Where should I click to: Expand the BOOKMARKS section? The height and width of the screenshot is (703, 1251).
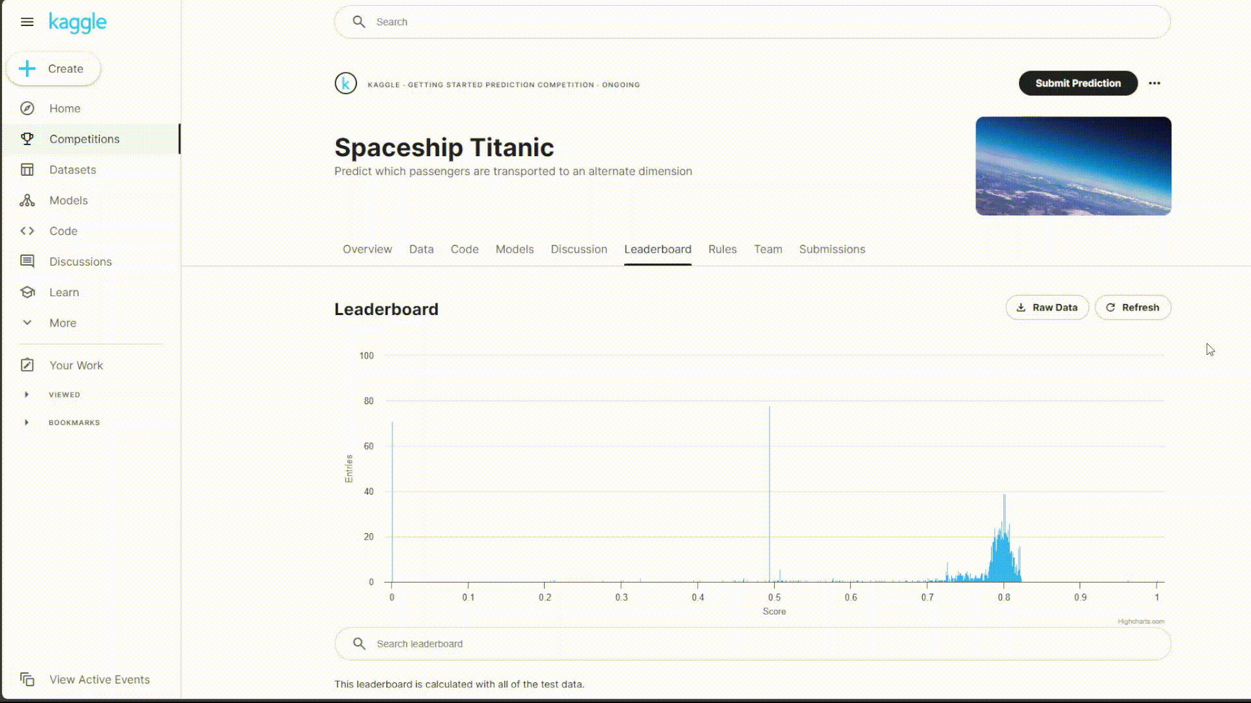26,421
